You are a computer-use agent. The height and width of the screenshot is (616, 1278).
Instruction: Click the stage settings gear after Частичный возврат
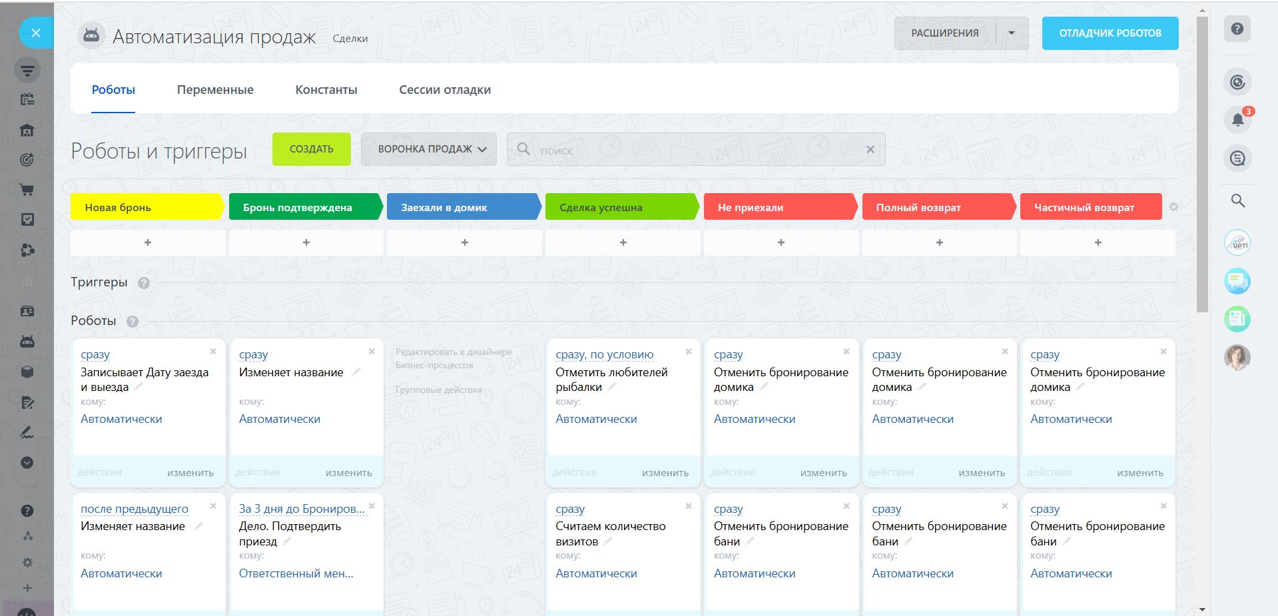click(1173, 207)
